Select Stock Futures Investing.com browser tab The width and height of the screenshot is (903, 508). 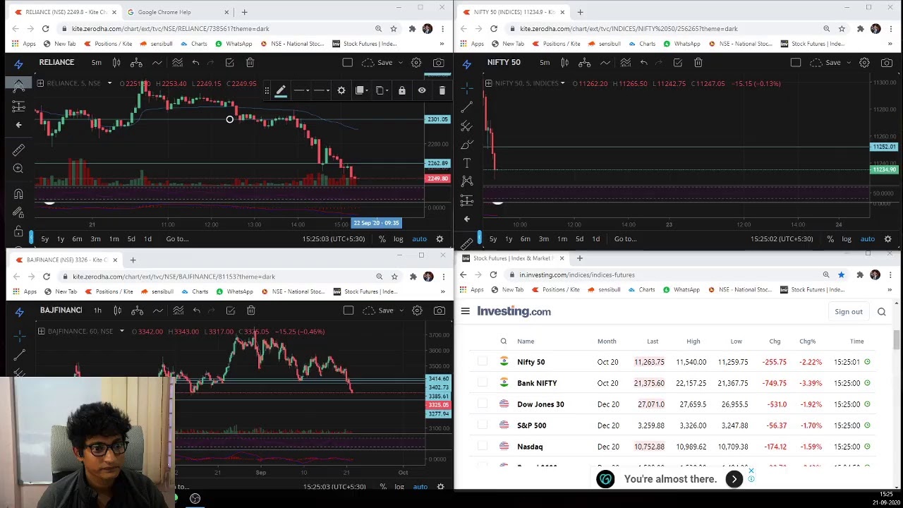513,258
